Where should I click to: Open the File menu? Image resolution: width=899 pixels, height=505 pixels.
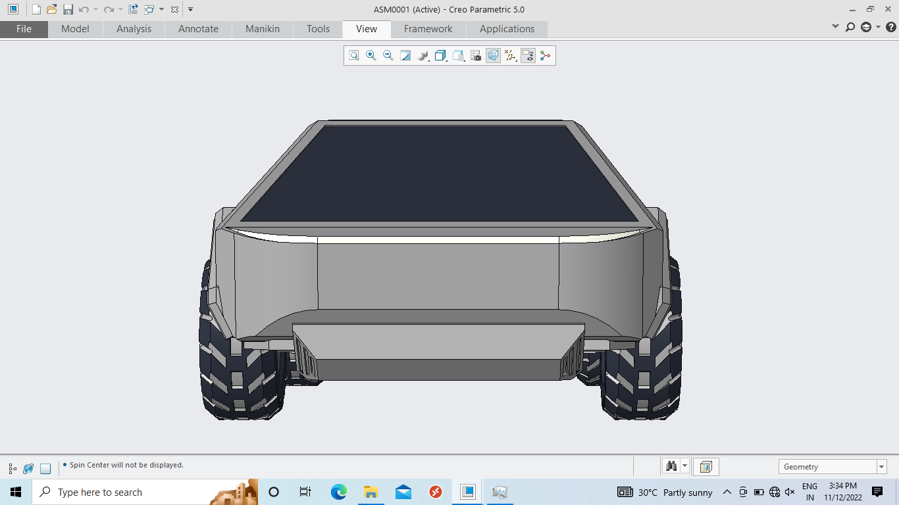24,29
